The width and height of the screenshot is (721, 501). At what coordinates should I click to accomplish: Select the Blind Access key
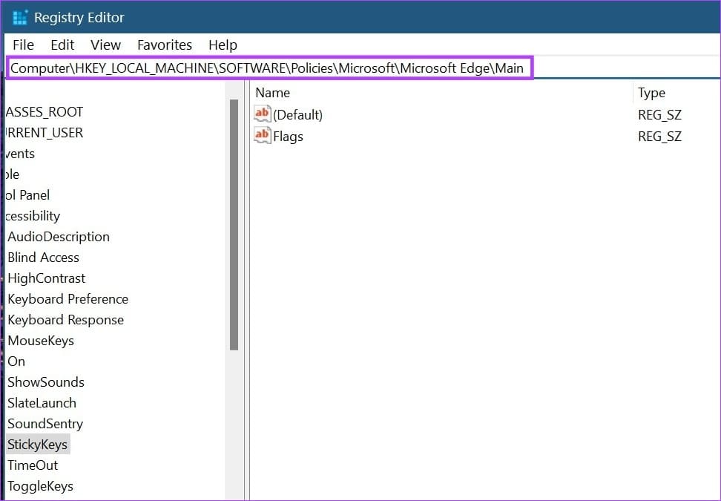[x=43, y=258]
